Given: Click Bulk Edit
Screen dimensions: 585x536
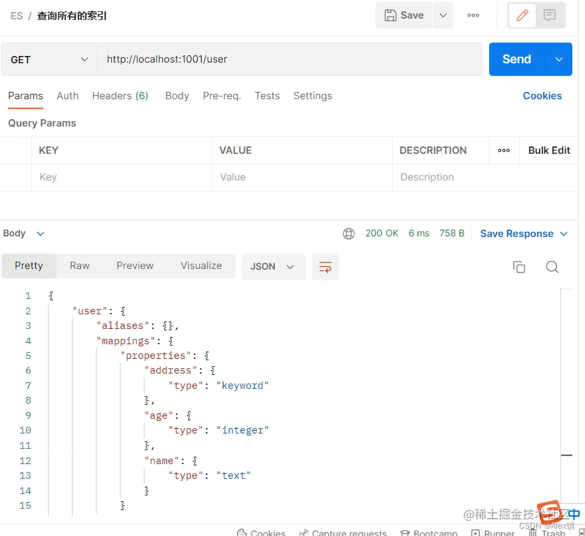Looking at the screenshot, I should pyautogui.click(x=549, y=150).
